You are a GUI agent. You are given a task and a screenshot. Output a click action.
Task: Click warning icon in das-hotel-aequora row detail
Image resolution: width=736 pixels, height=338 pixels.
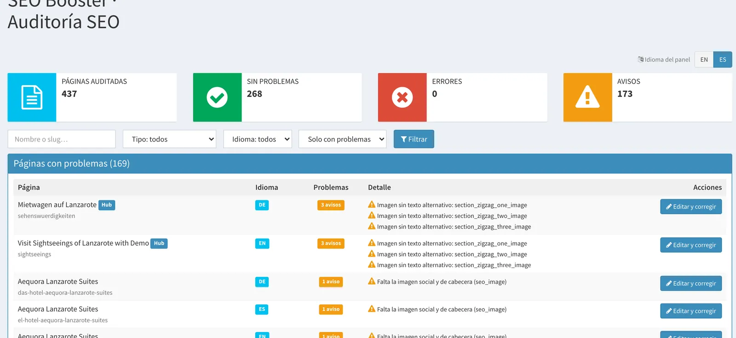coord(372,281)
